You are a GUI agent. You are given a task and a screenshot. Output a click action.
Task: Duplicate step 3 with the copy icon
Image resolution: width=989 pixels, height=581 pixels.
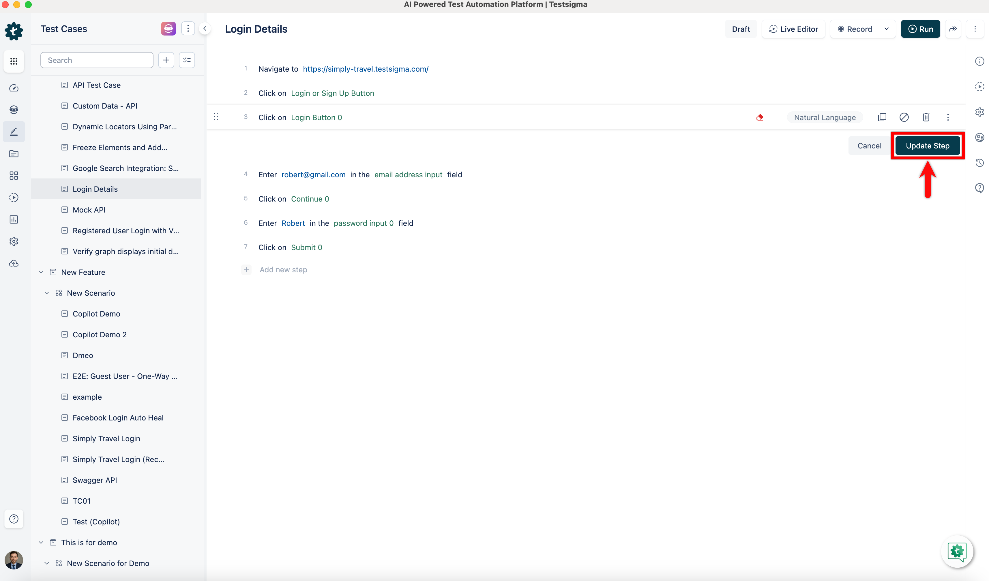882,117
